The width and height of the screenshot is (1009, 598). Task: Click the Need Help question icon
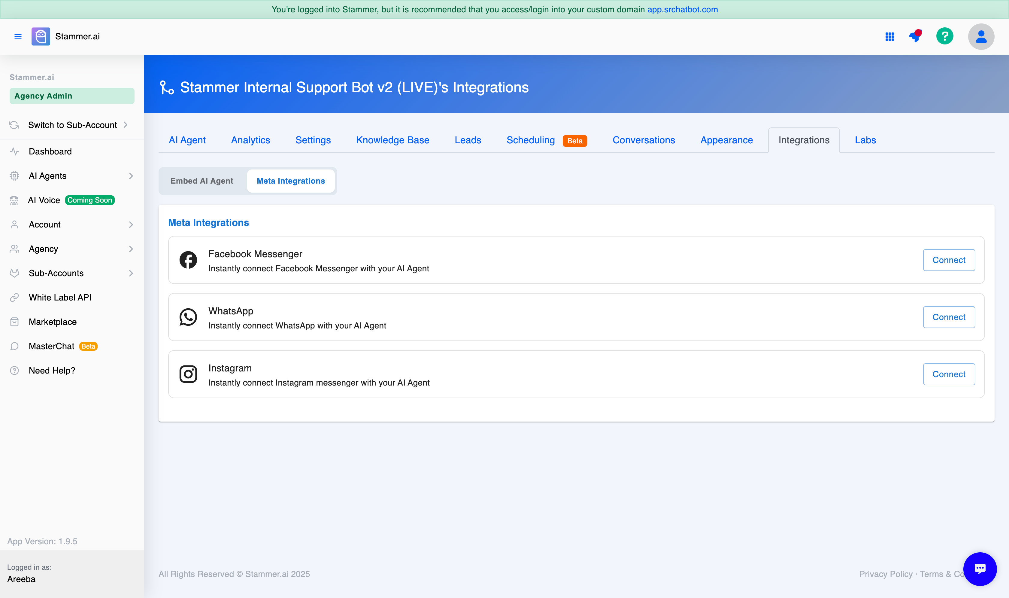pyautogui.click(x=14, y=371)
